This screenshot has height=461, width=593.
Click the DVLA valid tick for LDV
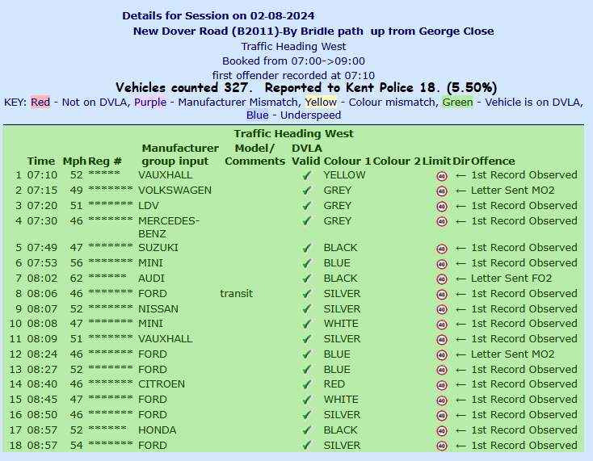coord(307,206)
